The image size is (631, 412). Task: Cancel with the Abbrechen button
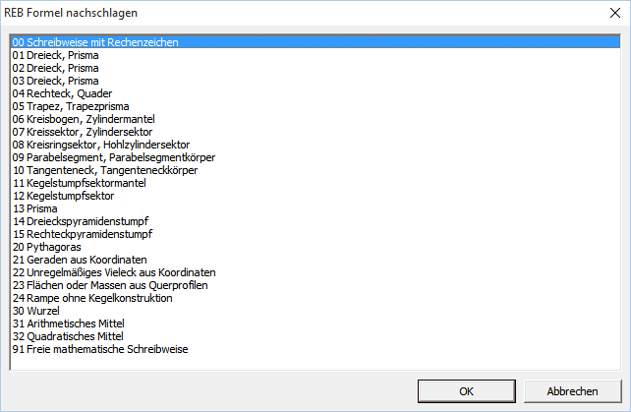572,391
